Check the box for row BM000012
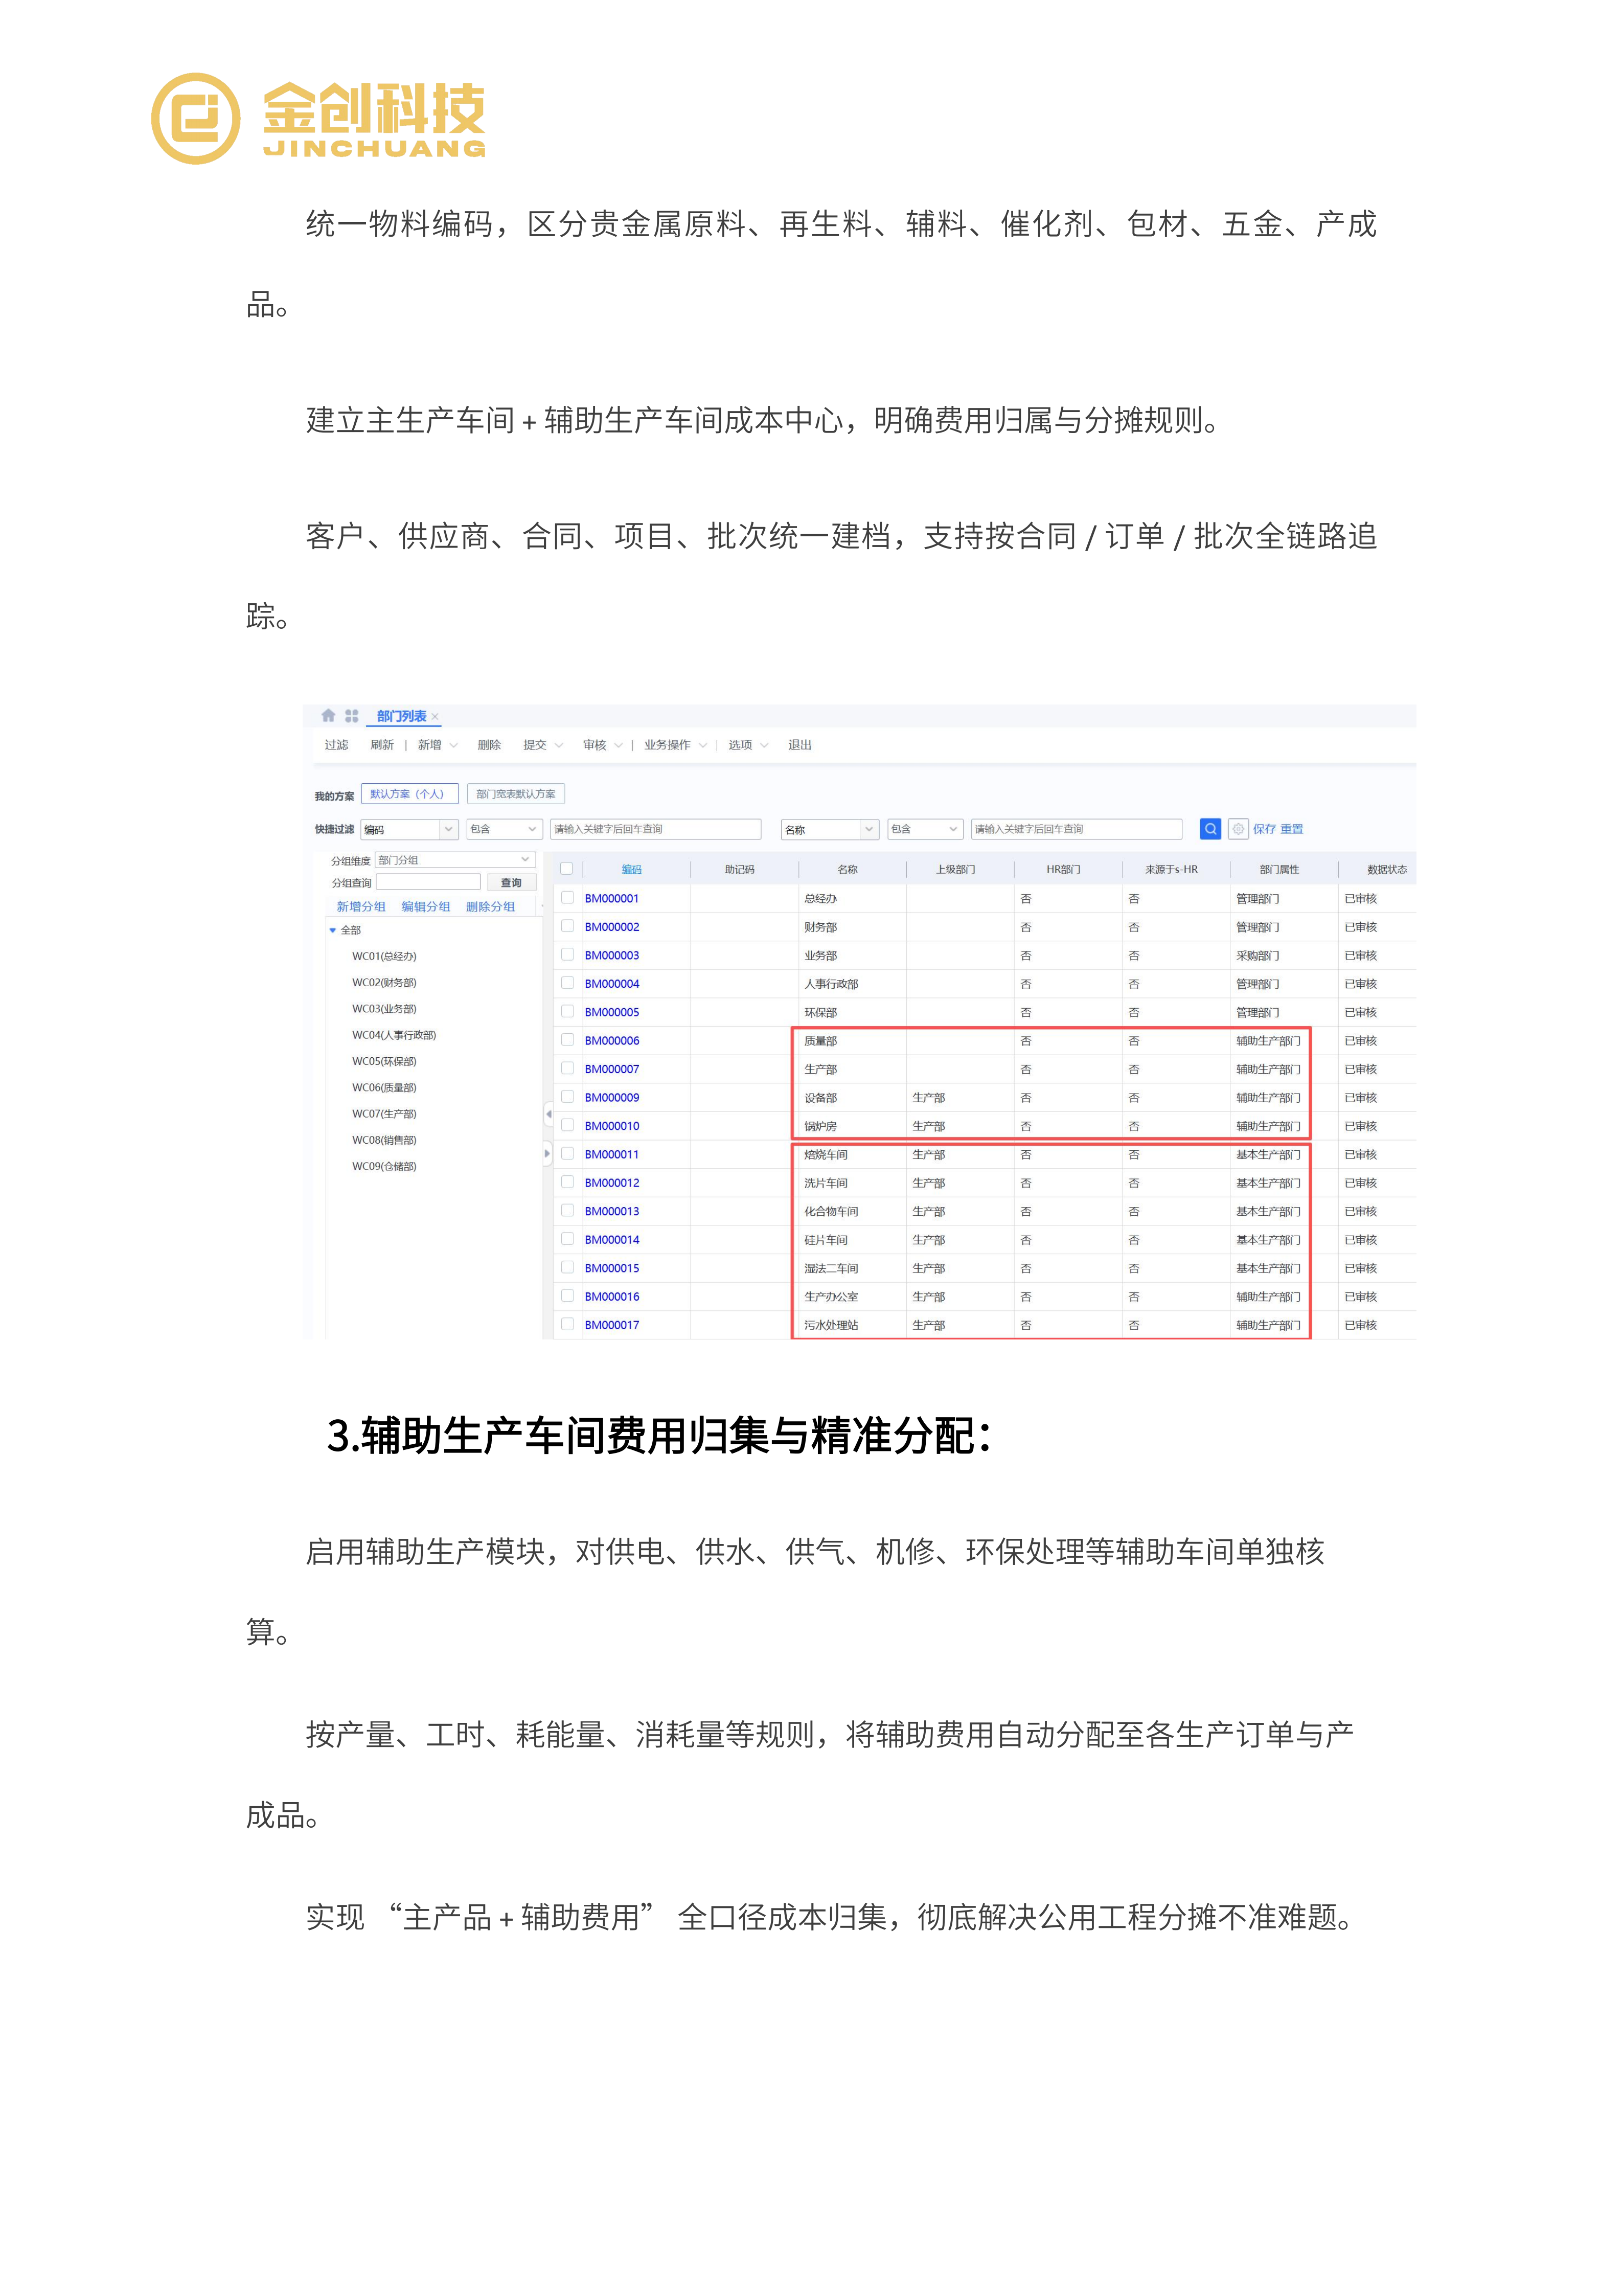The image size is (1623, 2296). [x=567, y=1183]
